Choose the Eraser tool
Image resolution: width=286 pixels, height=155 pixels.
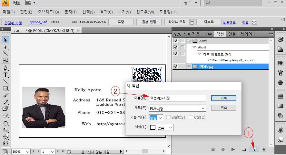click(5, 116)
